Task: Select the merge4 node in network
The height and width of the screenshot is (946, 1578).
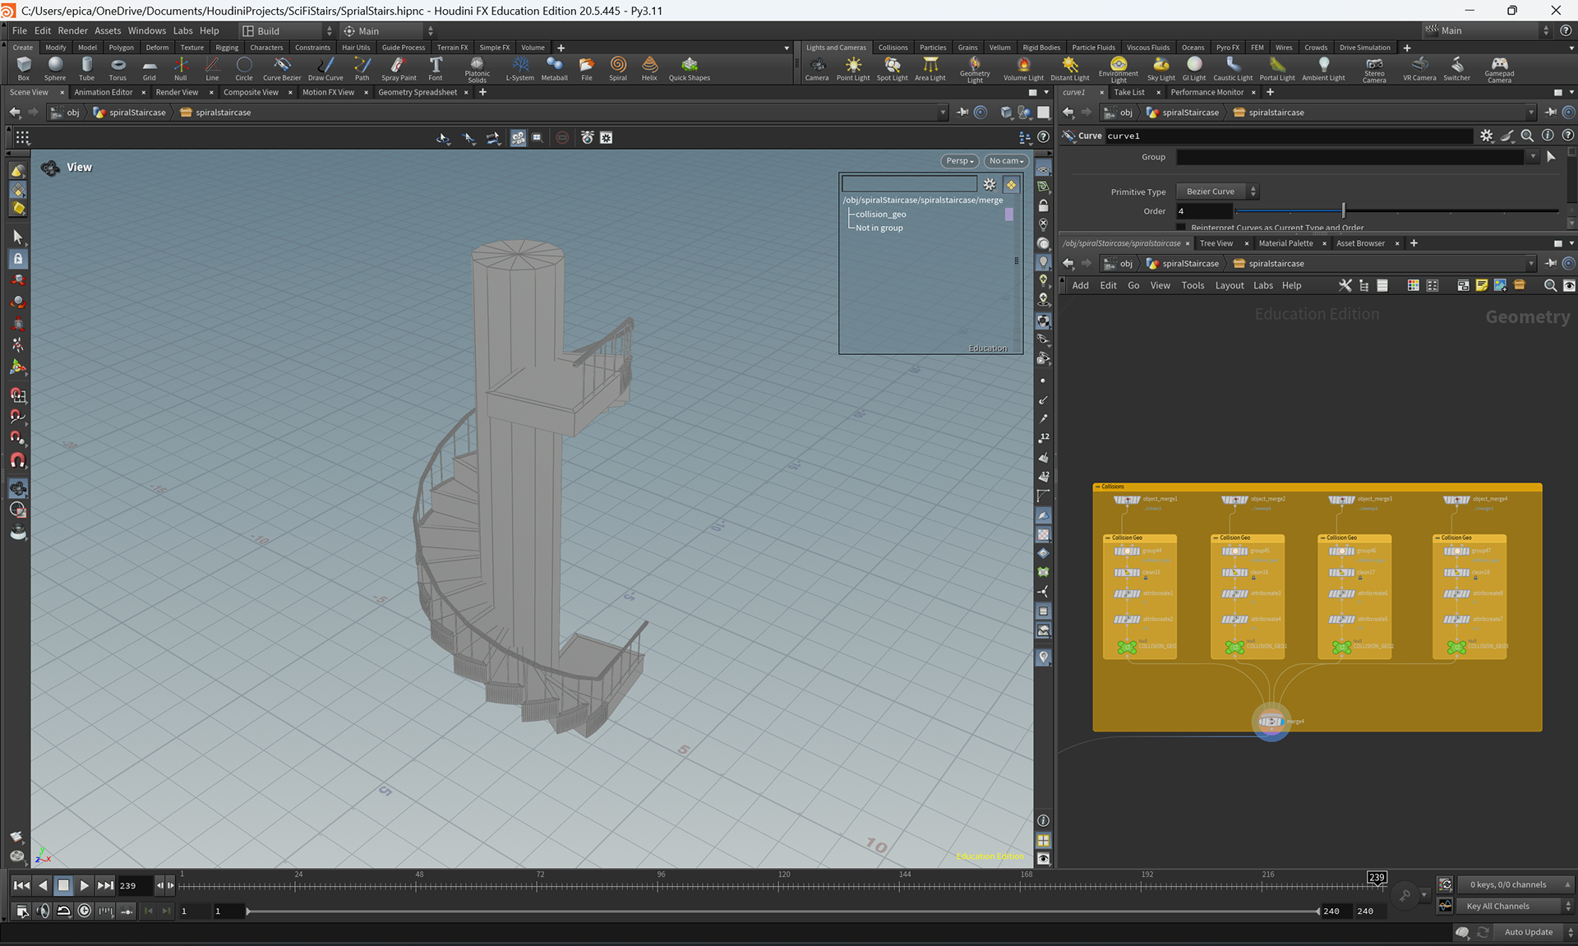Action: [x=1271, y=722]
